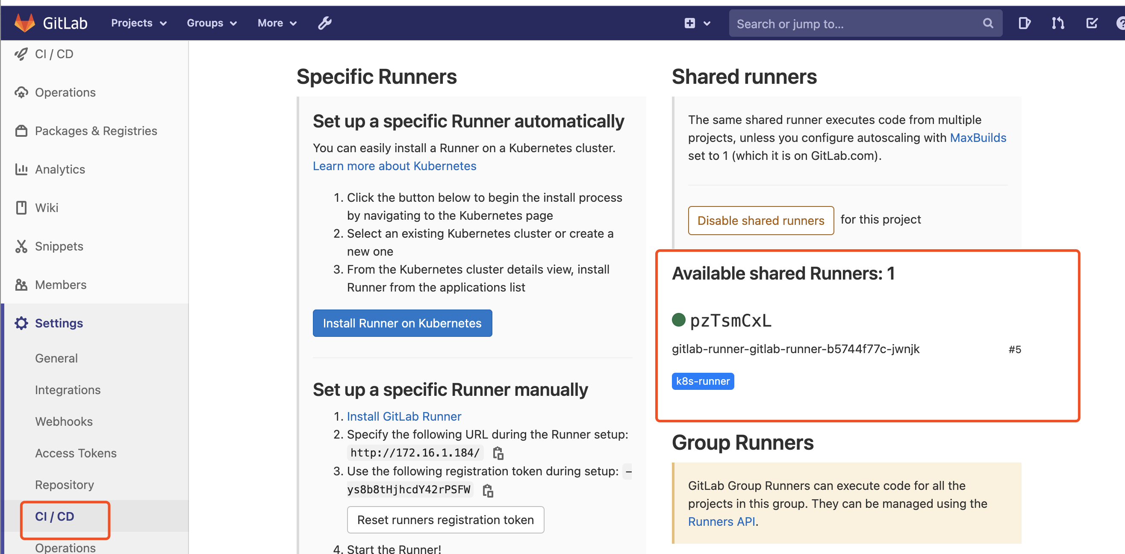Screen dimensions: 1125x554
Task: Click Reset runners registration token
Action: [x=445, y=519]
